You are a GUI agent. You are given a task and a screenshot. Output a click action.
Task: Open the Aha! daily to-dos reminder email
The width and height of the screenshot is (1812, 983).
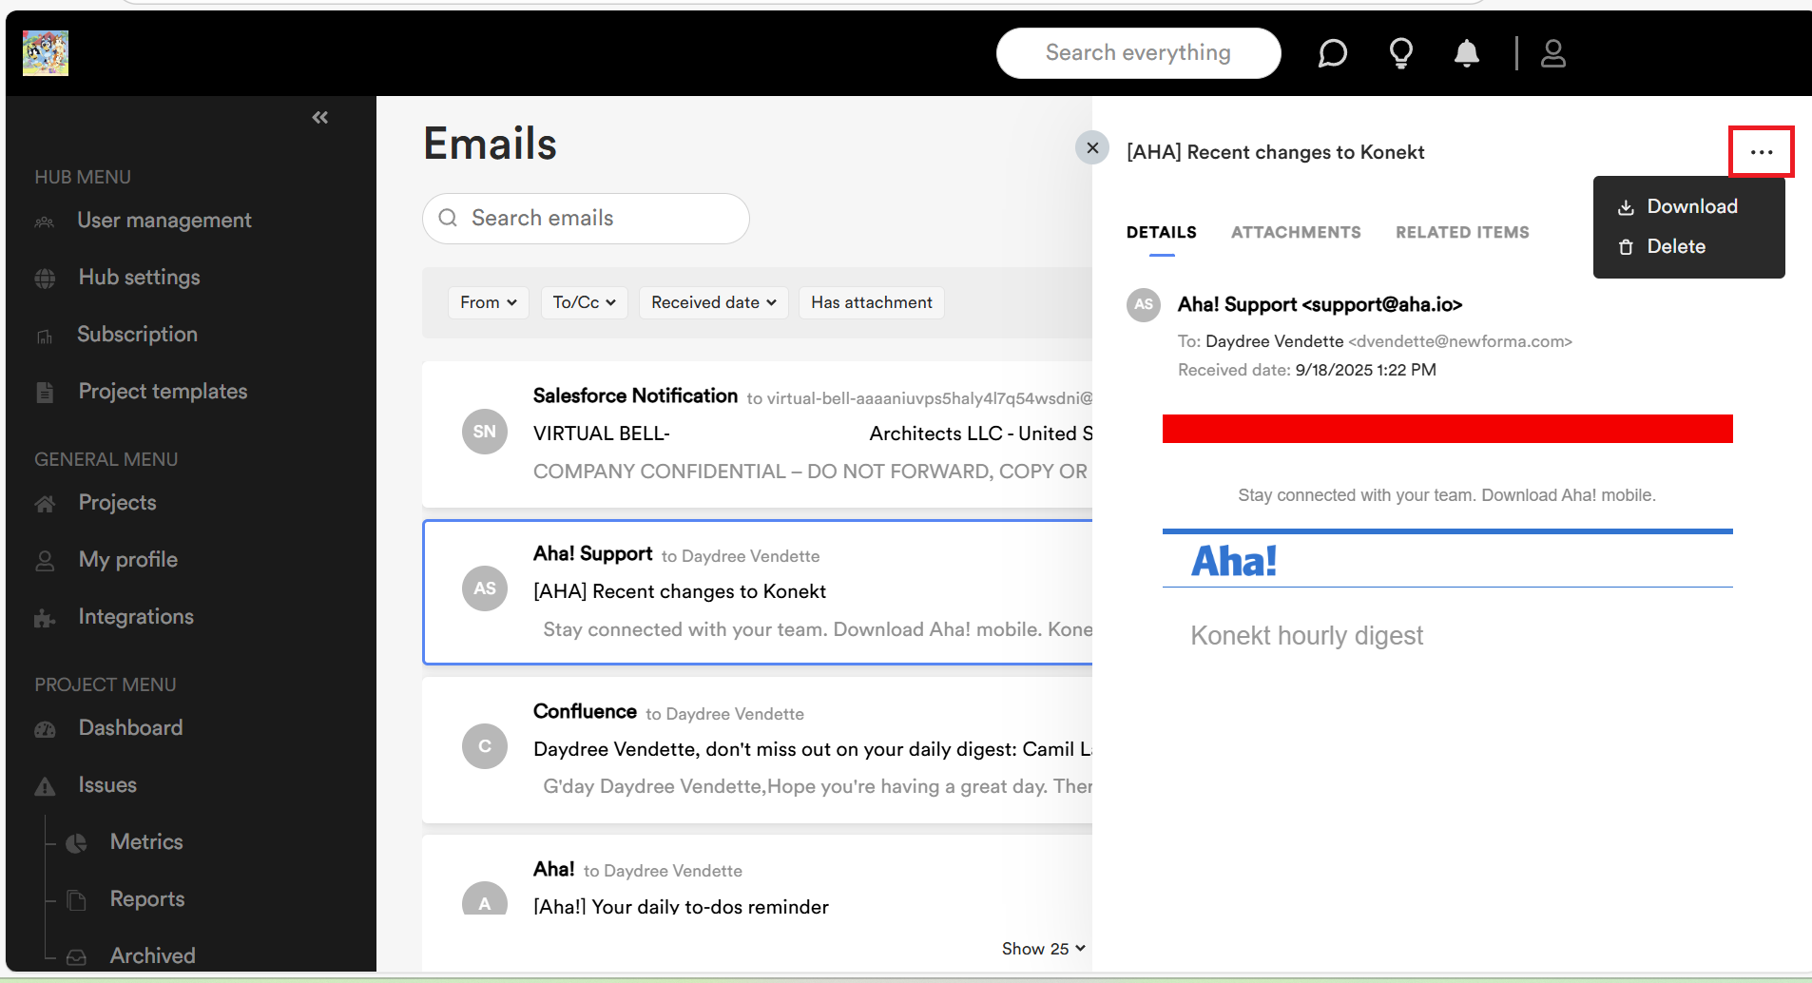pos(758,875)
